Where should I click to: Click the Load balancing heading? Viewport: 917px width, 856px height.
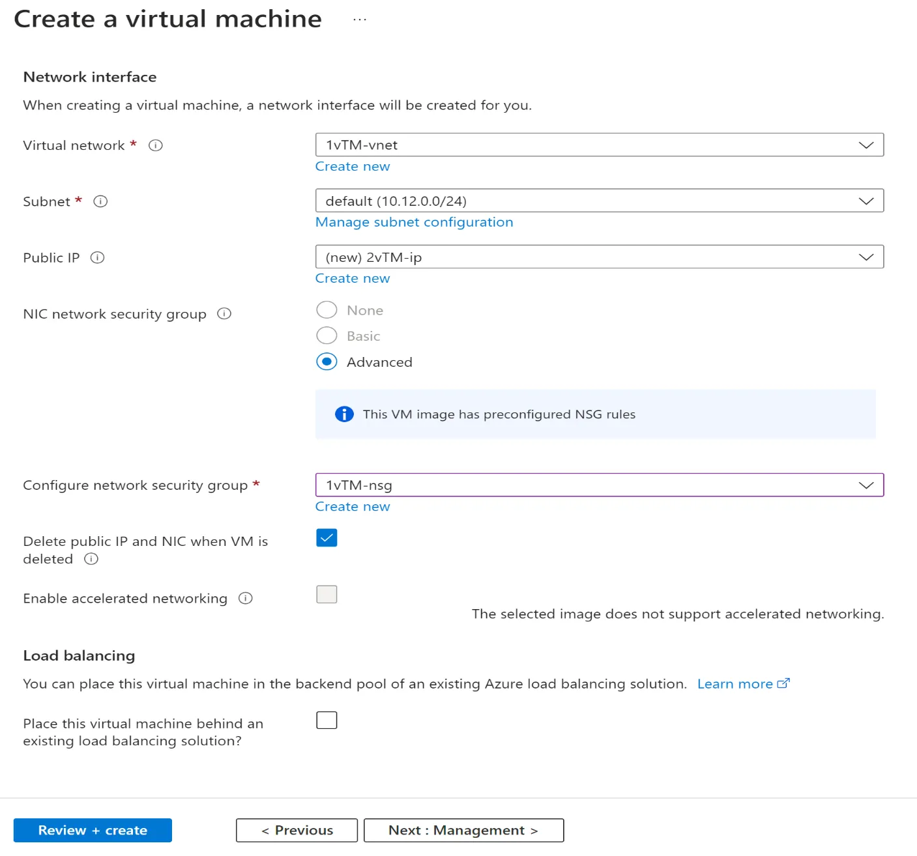pos(79,655)
